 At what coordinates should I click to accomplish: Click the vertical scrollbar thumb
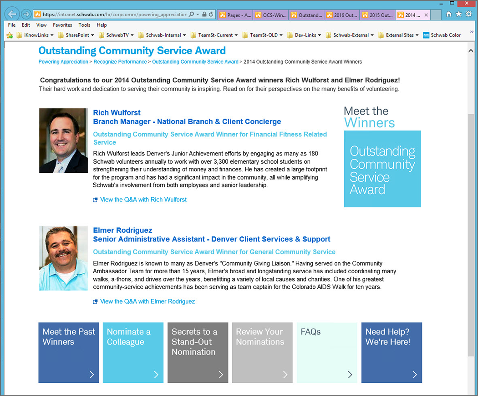(471, 235)
